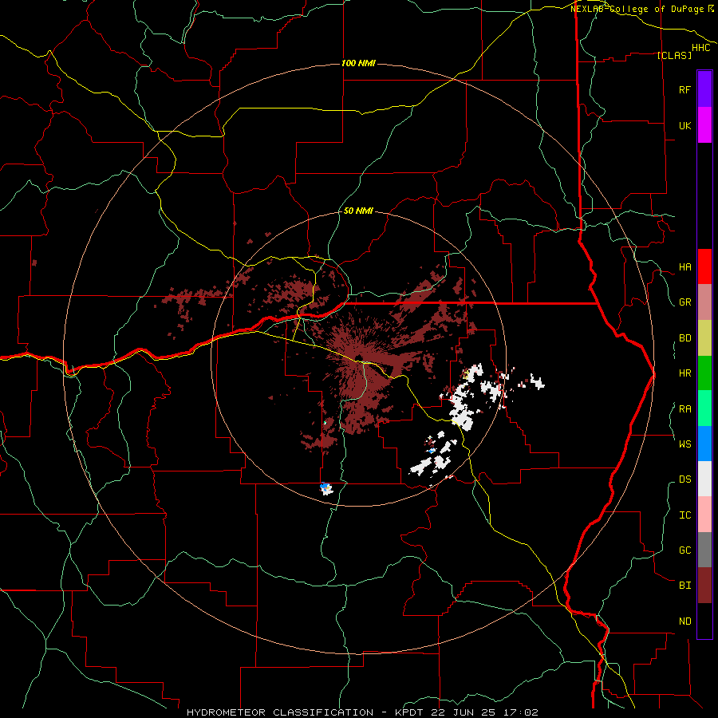Viewport: 718px width, 718px height.
Task: Select the BD yellow legend block
Action: point(704,338)
